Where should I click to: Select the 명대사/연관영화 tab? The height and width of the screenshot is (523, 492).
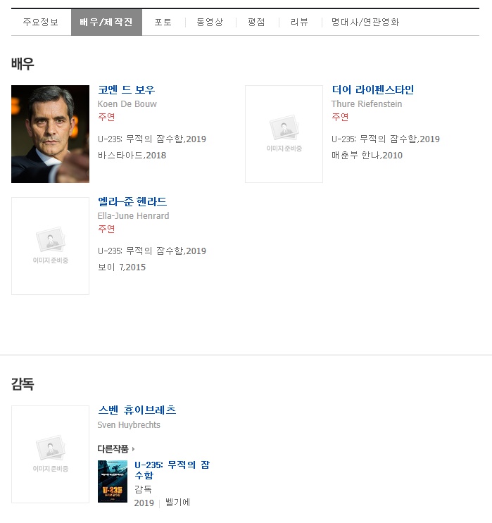pos(365,23)
